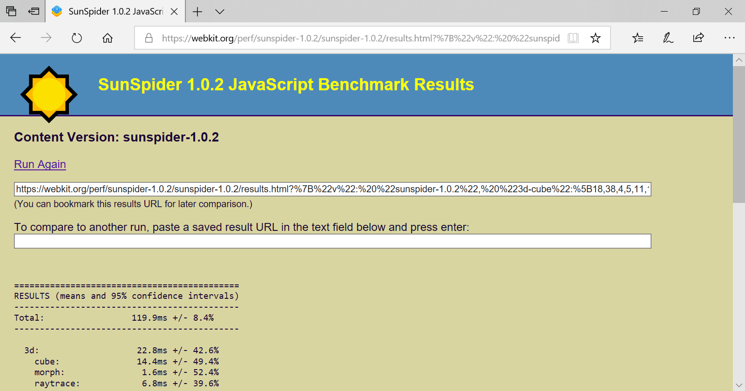
Task: Go back to previous page
Action: click(16, 38)
